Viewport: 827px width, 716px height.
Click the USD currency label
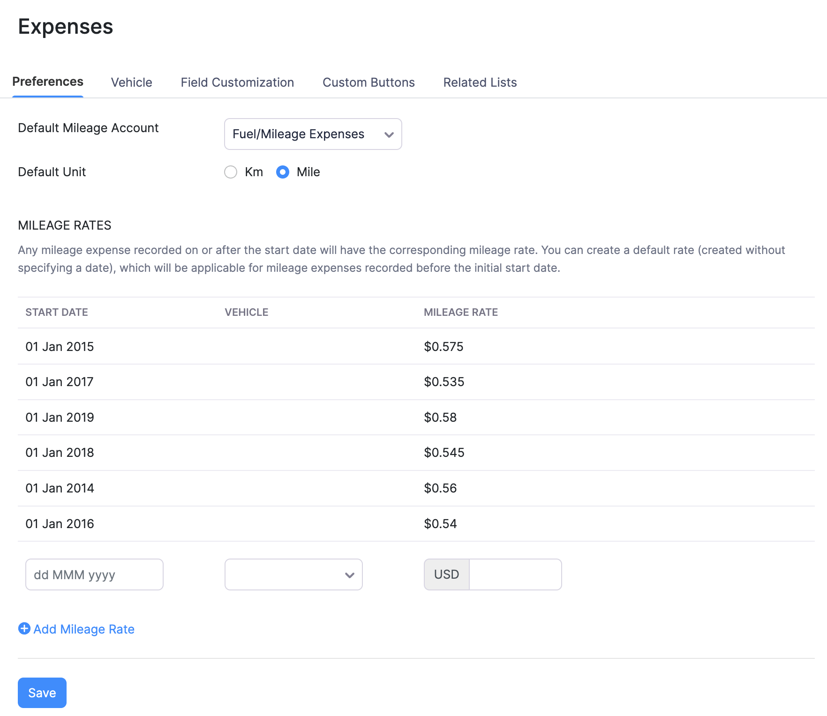(446, 574)
